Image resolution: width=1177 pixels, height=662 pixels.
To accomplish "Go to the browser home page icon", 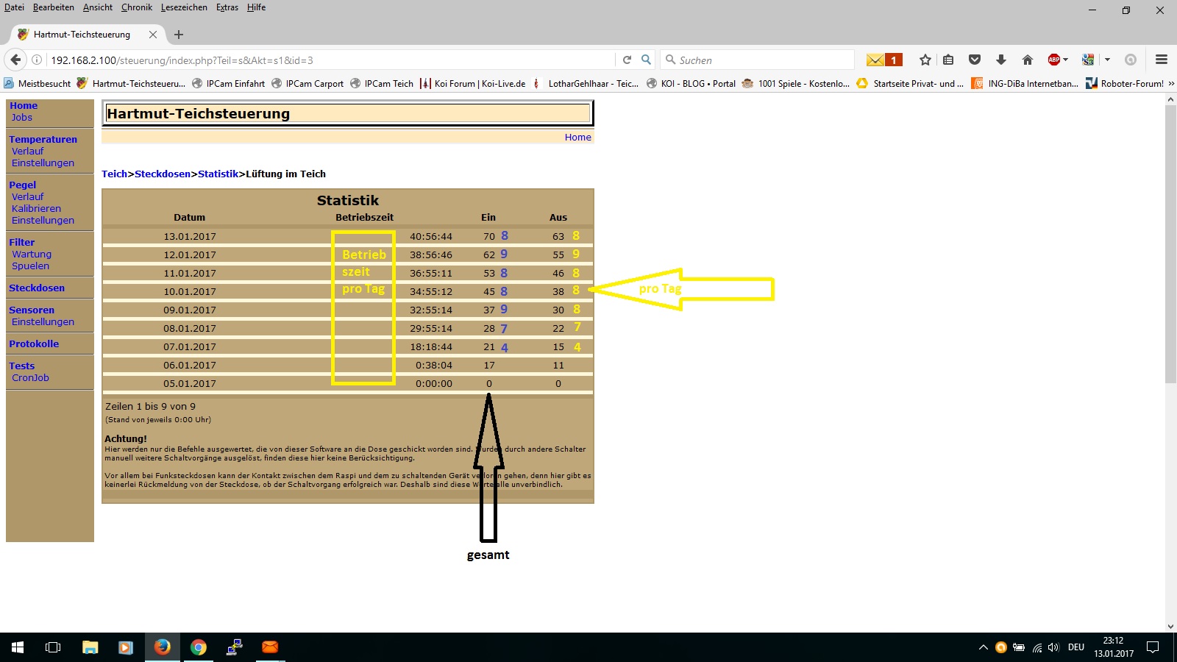I will tap(1028, 60).
